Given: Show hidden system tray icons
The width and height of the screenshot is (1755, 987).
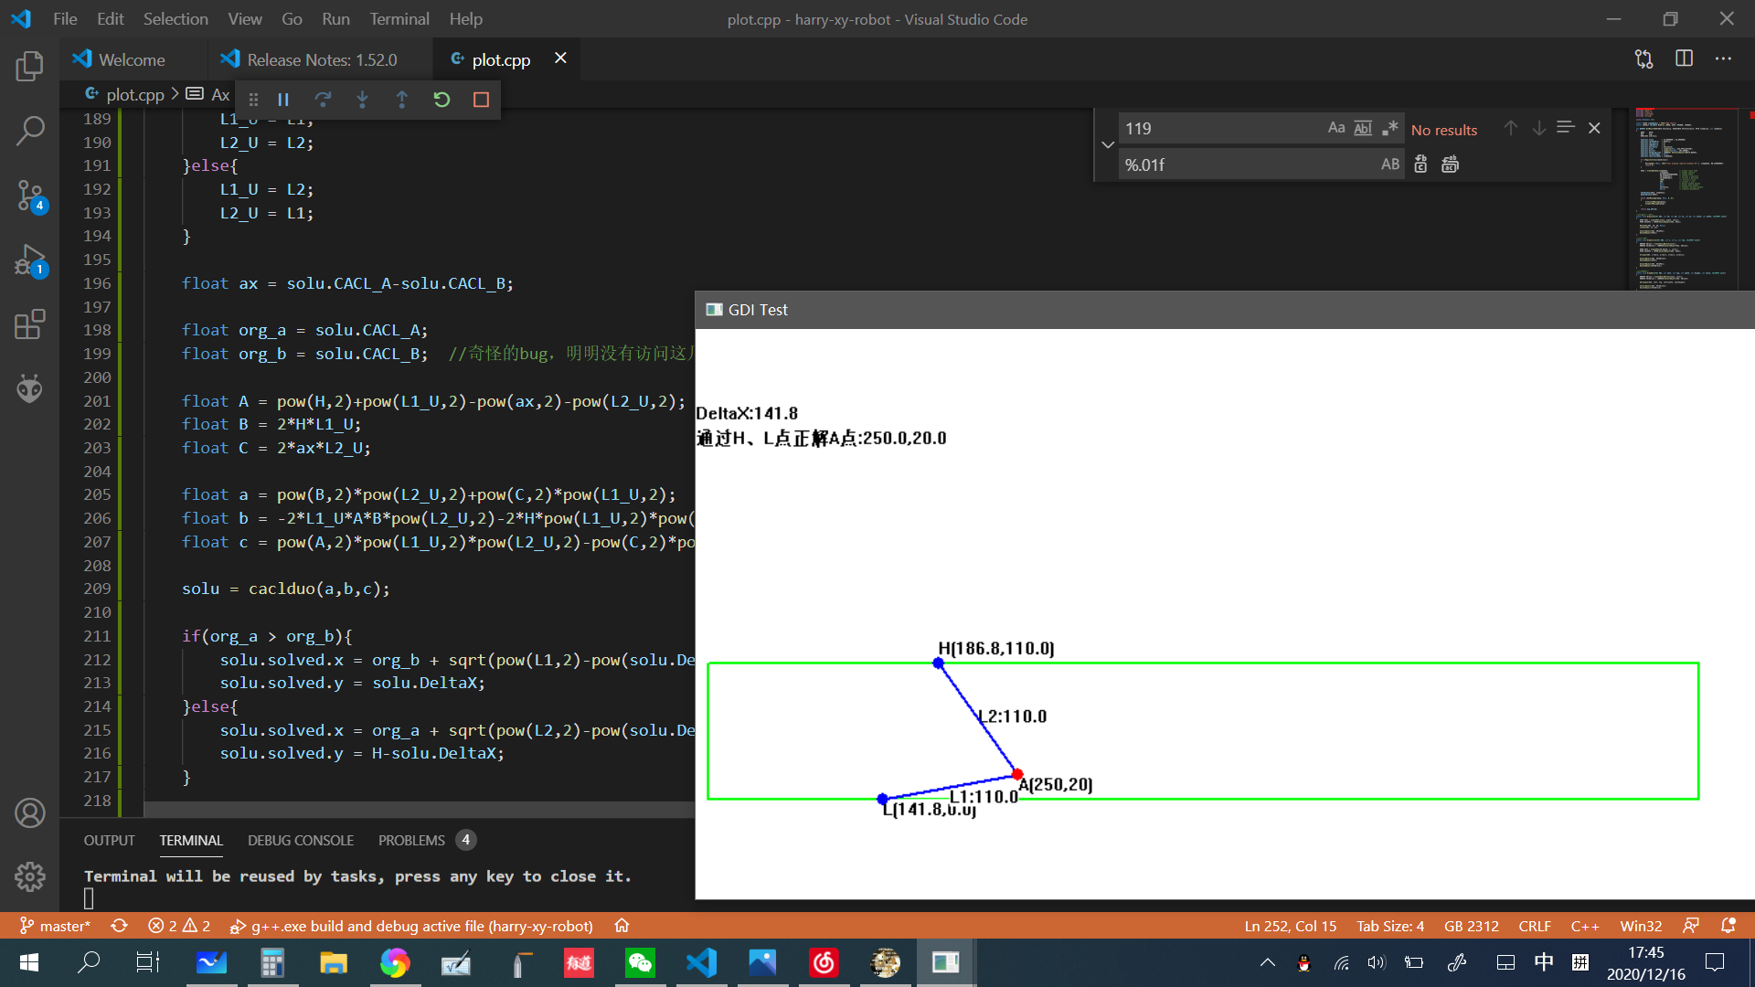Looking at the screenshot, I should click(1267, 962).
